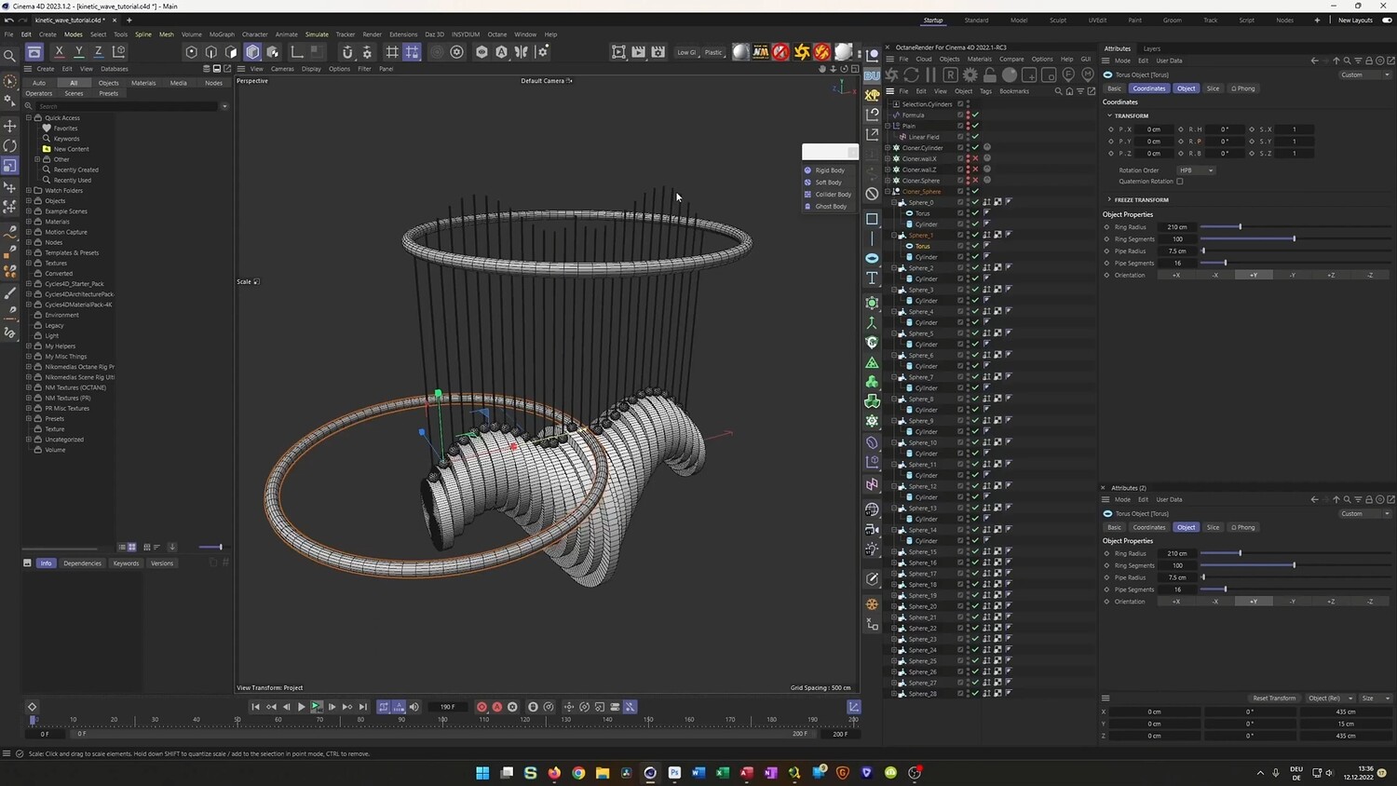Lock the Attributes panel
This screenshot has height=786, width=1397.
click(x=1368, y=61)
